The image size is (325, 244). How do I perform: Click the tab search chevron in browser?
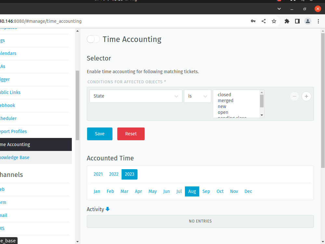click(279, 9)
